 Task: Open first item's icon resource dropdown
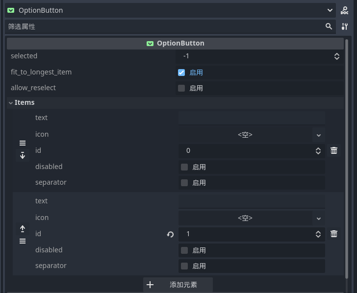click(x=319, y=135)
